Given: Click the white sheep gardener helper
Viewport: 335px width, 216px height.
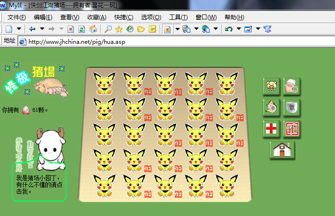Looking at the screenshot, I should (51, 149).
